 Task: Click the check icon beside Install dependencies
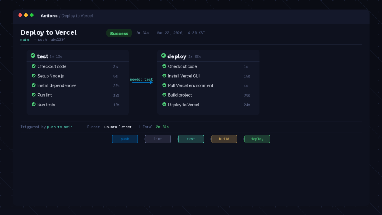[34, 85]
